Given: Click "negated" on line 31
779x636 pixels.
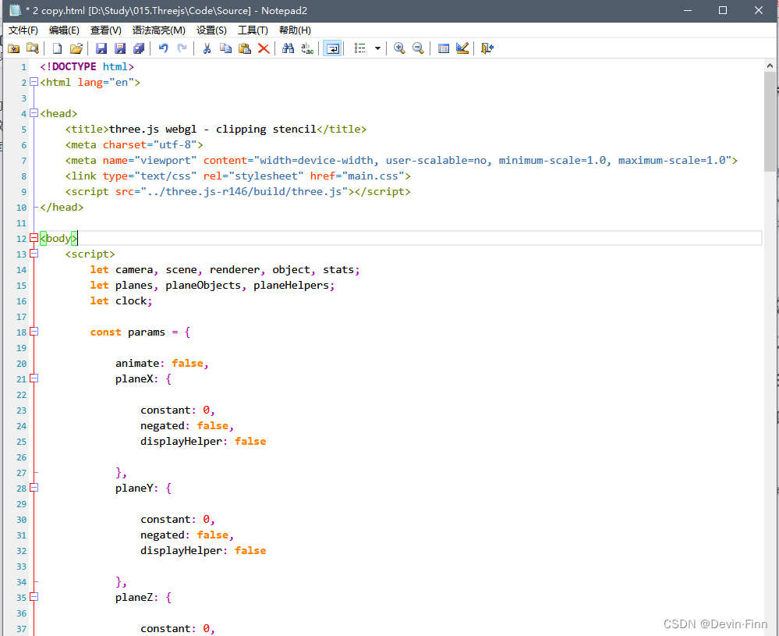Looking at the screenshot, I should [162, 535].
